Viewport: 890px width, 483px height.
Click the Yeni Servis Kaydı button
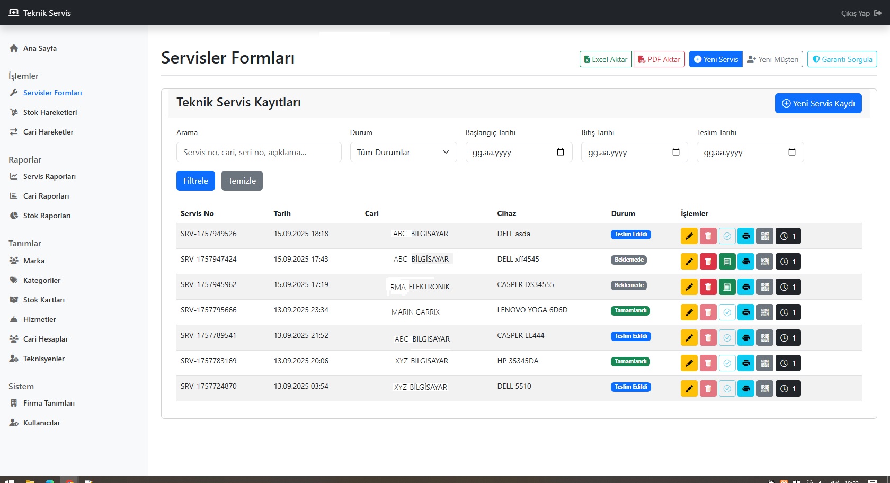click(x=818, y=104)
